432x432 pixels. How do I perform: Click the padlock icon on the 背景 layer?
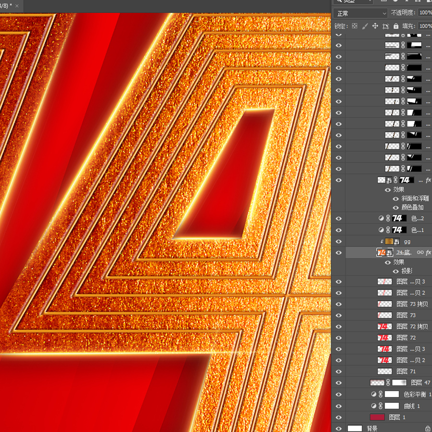pyautogui.click(x=428, y=429)
